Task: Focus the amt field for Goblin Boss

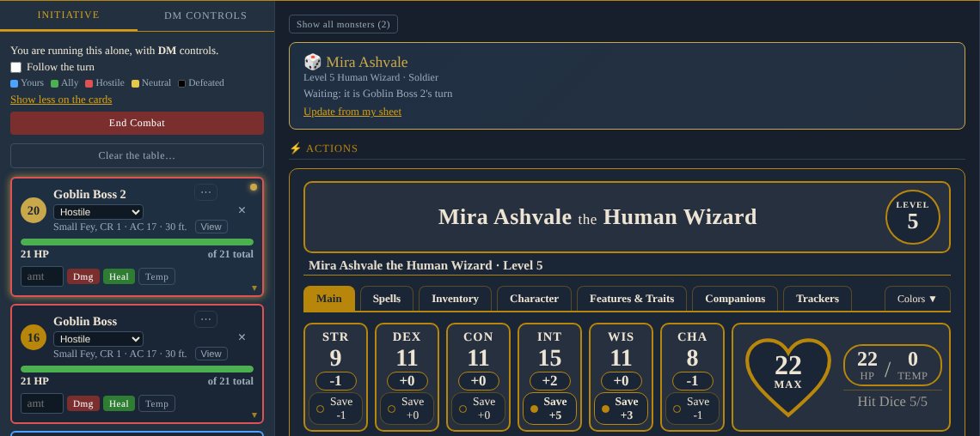Action: pos(42,403)
